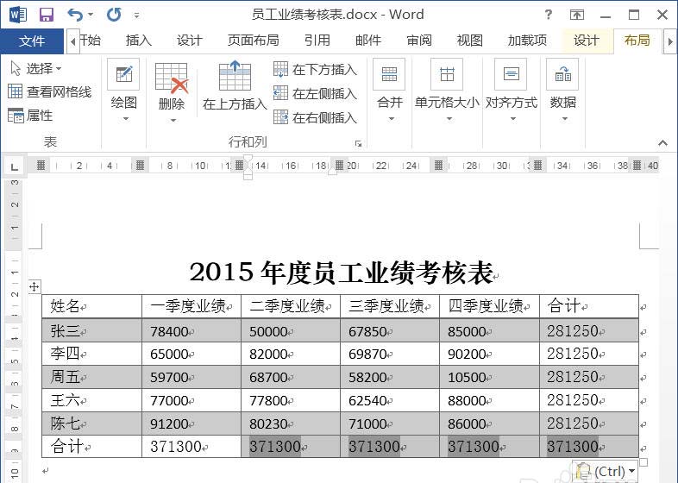Expand the 数据 dropdown arrow
678x483 pixels.
click(564, 119)
